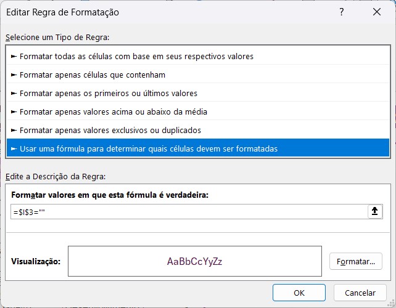
Task: Click 'Formatar valores em que esta fórmula é verdadeira' label
Action: tap(110, 195)
